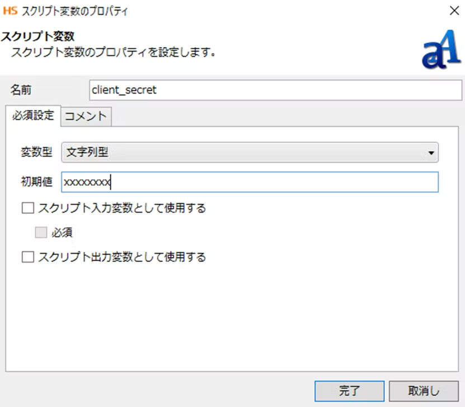
Task: Click the 名前 field containing client_secret
Action: click(x=275, y=90)
